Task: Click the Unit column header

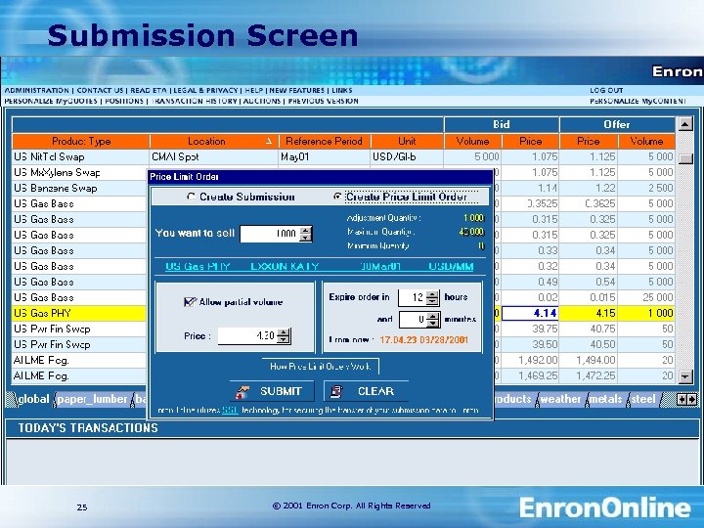Action: pyautogui.click(x=407, y=141)
